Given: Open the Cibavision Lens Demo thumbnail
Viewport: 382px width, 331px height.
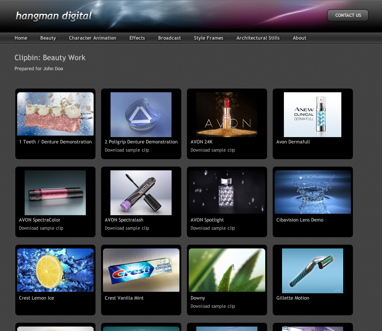Looking at the screenshot, I should click(313, 192).
